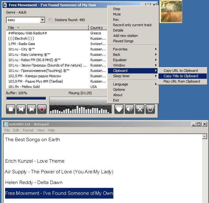Choose Play URL from Clipboard
Viewport: 209px width, 203px height.
tap(182, 81)
